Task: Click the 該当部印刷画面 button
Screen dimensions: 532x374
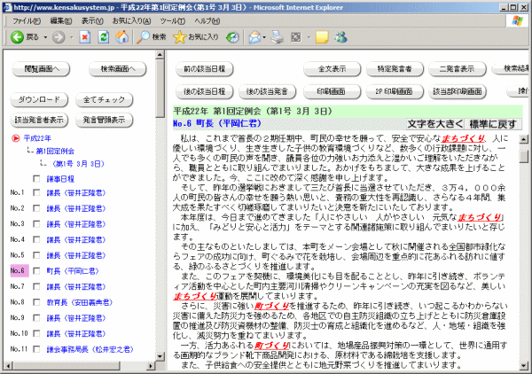Action: coord(458,91)
